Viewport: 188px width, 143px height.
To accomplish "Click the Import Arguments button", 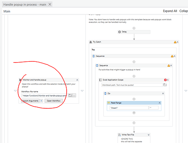I will click(x=30, y=101).
